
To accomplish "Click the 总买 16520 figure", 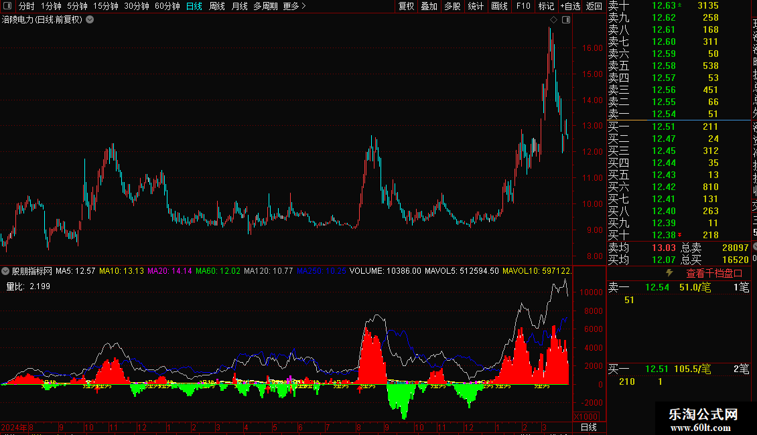I will [x=736, y=260].
